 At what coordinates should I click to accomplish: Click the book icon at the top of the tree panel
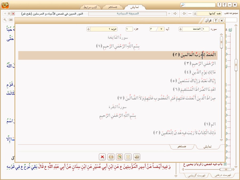coord(230,30)
